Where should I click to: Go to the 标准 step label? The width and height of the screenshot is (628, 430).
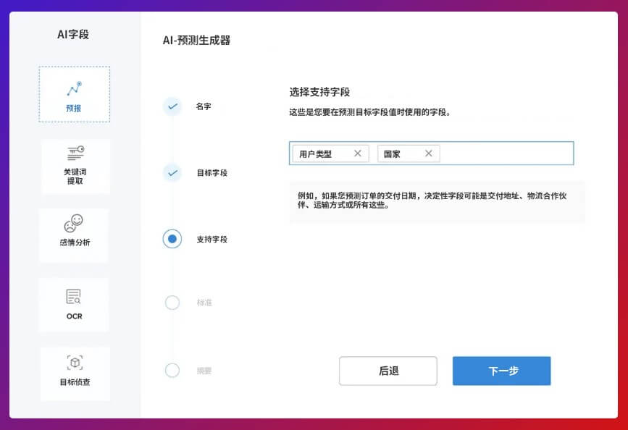204,303
